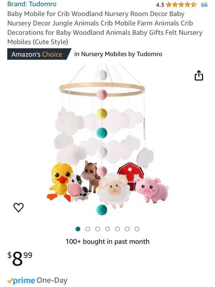
Task: Select the second image carousel dot
Action: point(88,229)
